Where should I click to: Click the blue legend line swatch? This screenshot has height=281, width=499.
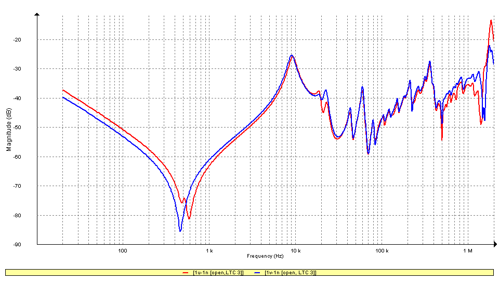(x=257, y=273)
